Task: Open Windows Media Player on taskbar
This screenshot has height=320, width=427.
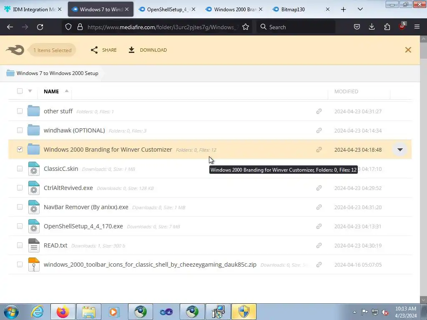Action: pos(114,312)
